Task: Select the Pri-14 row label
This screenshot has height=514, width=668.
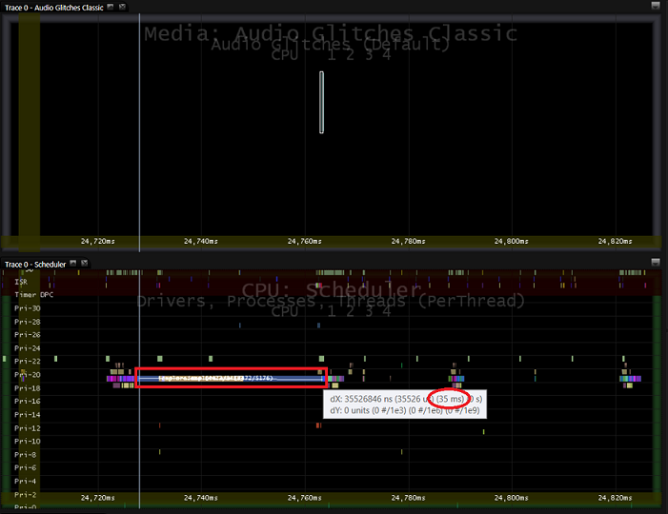Action: (x=28, y=415)
